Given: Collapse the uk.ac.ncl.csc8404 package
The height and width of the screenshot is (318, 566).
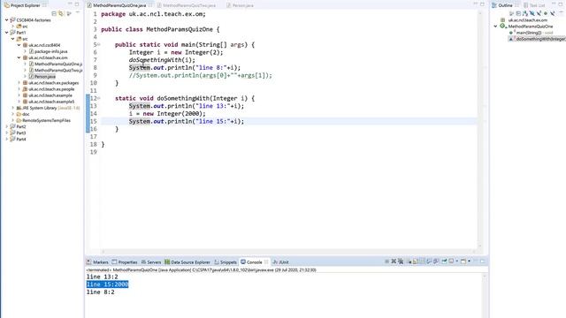Looking at the screenshot, I should click(19, 45).
